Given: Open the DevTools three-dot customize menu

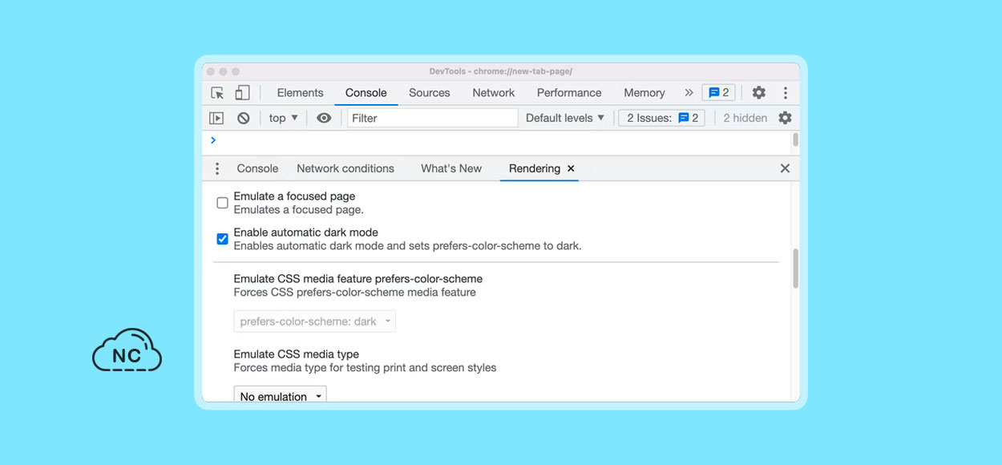Looking at the screenshot, I should coord(786,93).
